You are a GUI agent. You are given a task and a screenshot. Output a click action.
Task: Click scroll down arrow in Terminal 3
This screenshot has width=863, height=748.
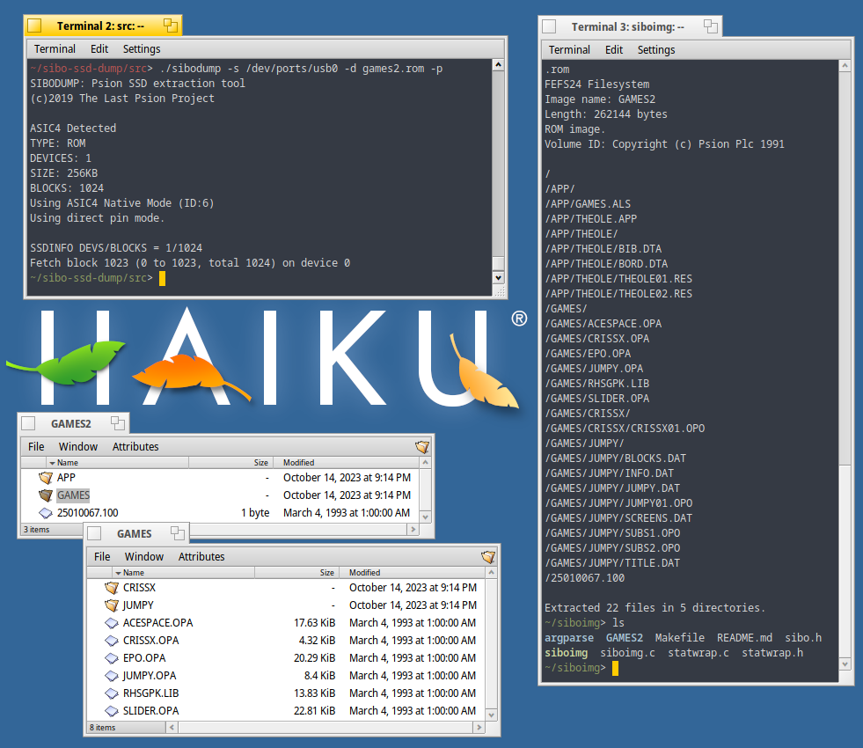(845, 664)
